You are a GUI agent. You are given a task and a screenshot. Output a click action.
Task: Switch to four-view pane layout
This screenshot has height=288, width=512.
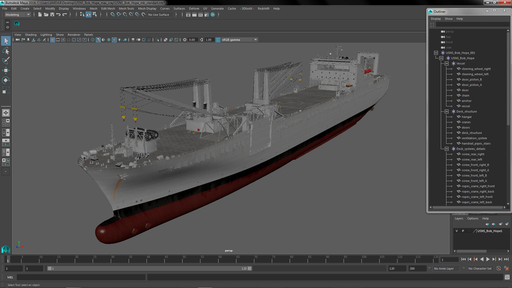click(x=6, y=123)
